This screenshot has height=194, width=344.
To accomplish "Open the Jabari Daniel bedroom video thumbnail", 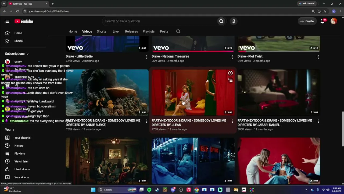I will point(279,92).
